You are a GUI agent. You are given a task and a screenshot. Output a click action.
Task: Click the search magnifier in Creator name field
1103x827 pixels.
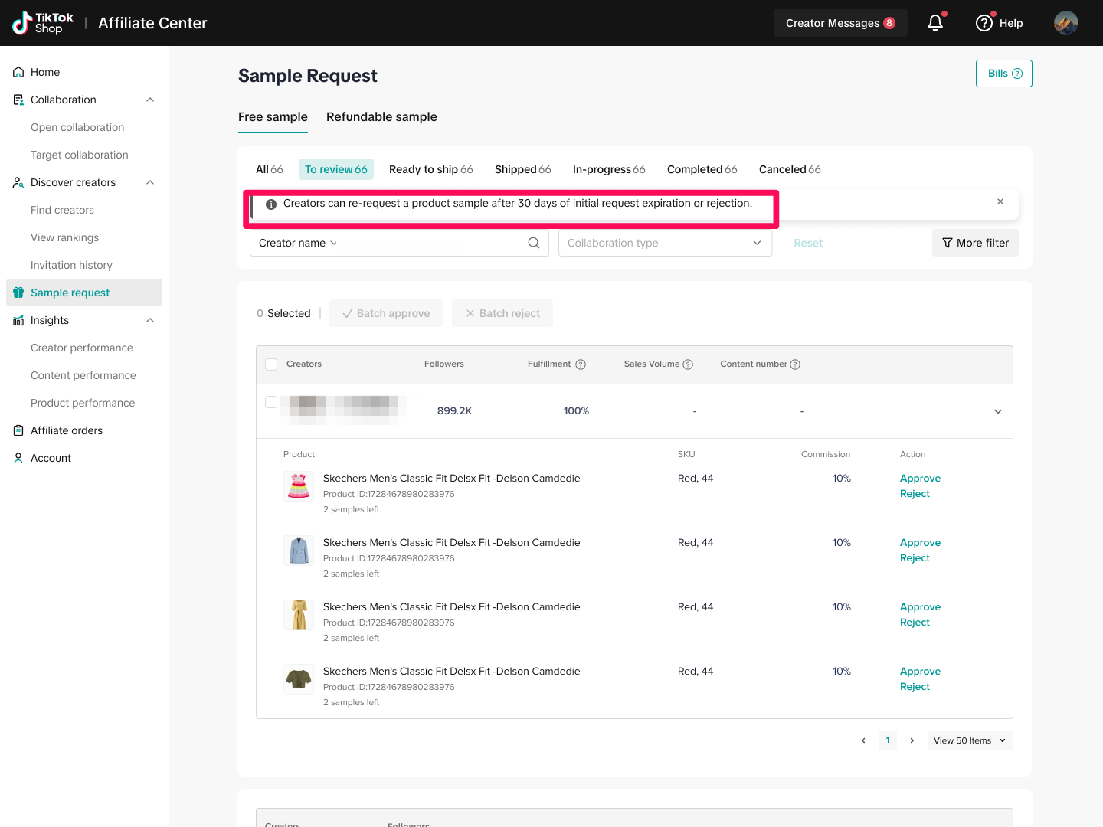534,243
